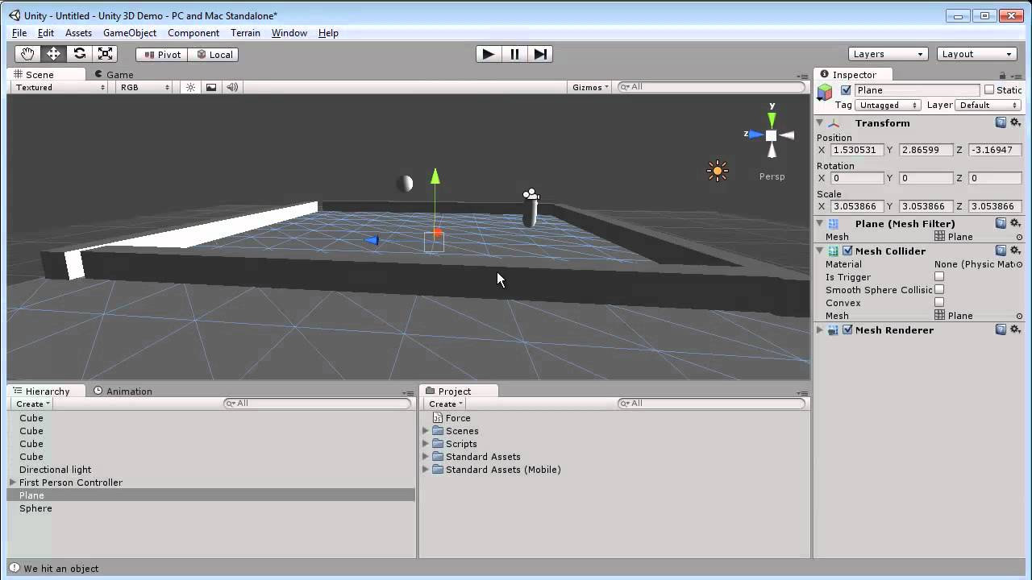Open RGB render mode dropdown

[145, 87]
